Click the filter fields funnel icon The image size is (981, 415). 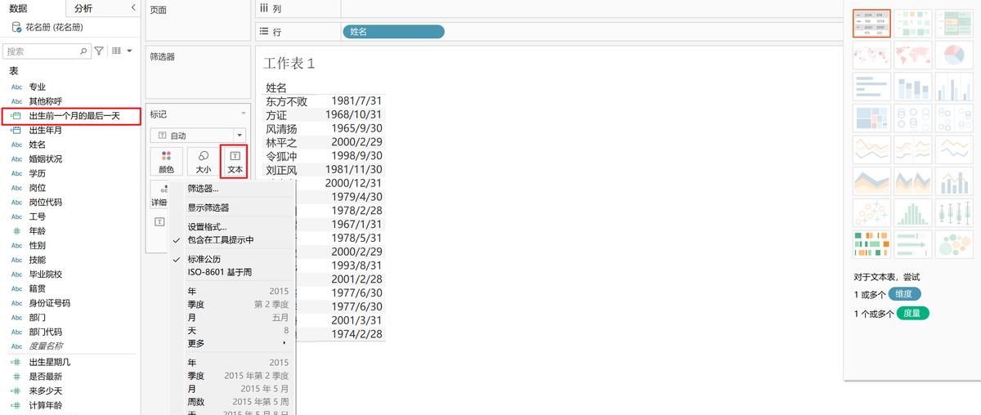(99, 51)
